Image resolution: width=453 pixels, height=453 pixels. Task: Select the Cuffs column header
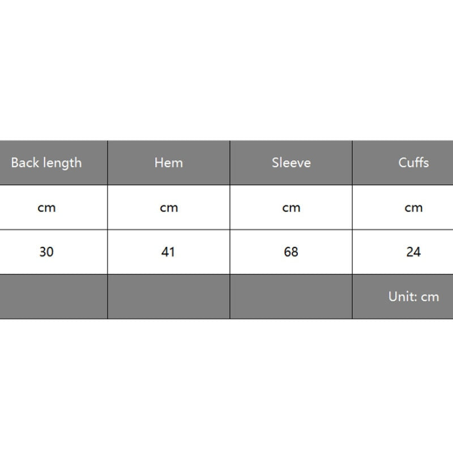413,163
